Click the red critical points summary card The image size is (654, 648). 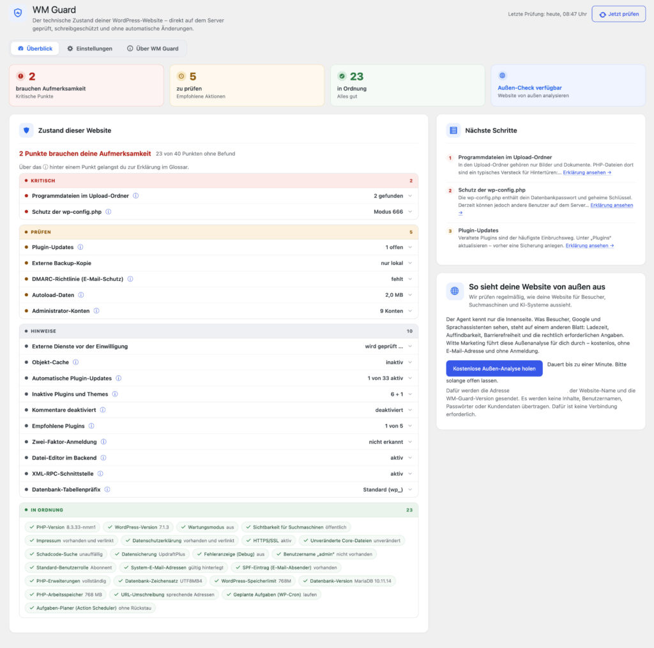click(x=86, y=85)
